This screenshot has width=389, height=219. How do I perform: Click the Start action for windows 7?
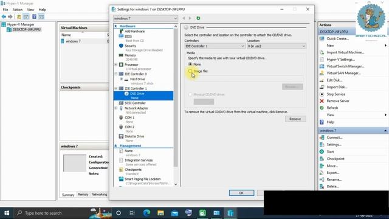pos(330,151)
